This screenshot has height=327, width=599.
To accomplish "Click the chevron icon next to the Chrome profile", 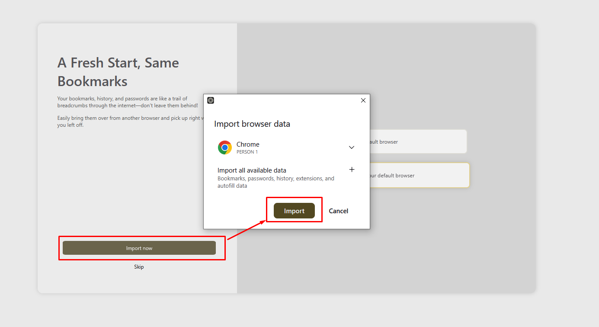I will [x=351, y=147].
